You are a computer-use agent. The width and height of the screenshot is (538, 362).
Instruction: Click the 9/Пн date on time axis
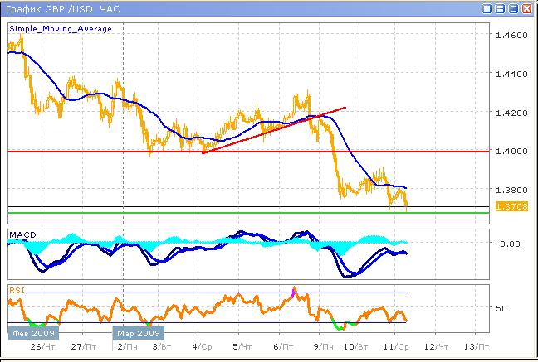click(319, 346)
